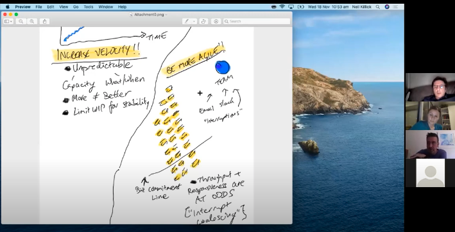Zoom out using the magnifier minus icon
The image size is (455, 232).
21,21
